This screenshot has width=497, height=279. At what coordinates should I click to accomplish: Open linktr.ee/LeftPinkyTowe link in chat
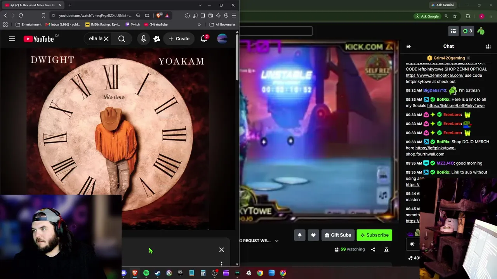(x=456, y=105)
